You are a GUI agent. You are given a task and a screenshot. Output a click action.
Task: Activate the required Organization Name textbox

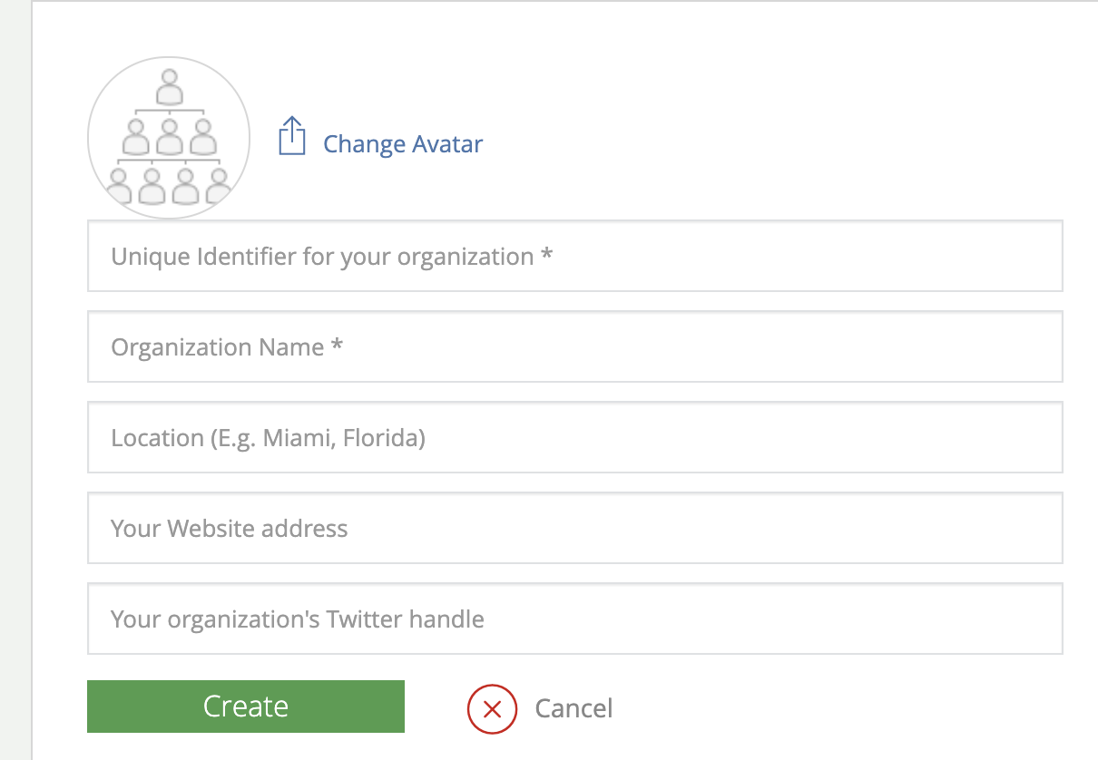[575, 346]
